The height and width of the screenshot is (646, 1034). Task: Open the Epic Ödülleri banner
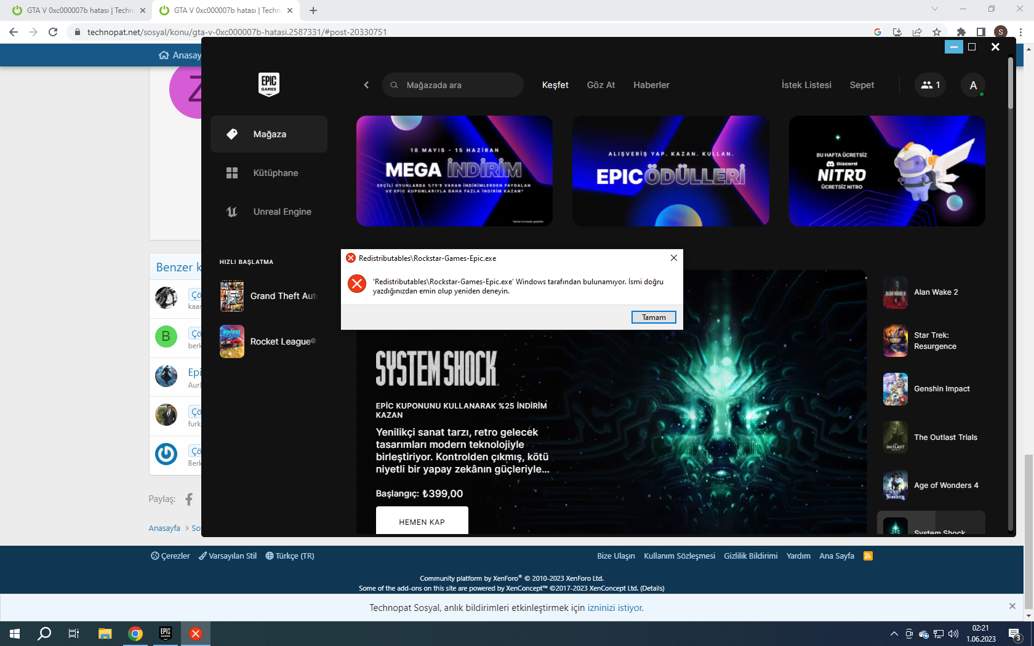pyautogui.click(x=671, y=171)
